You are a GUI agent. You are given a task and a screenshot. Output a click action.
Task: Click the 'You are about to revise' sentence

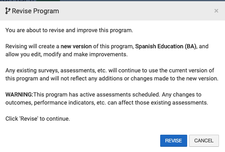[69, 30]
